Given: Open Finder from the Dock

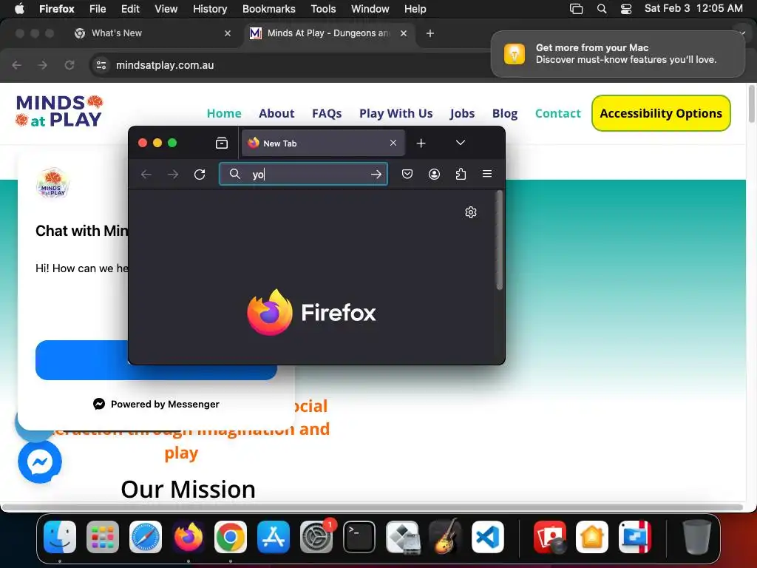Looking at the screenshot, I should point(60,537).
